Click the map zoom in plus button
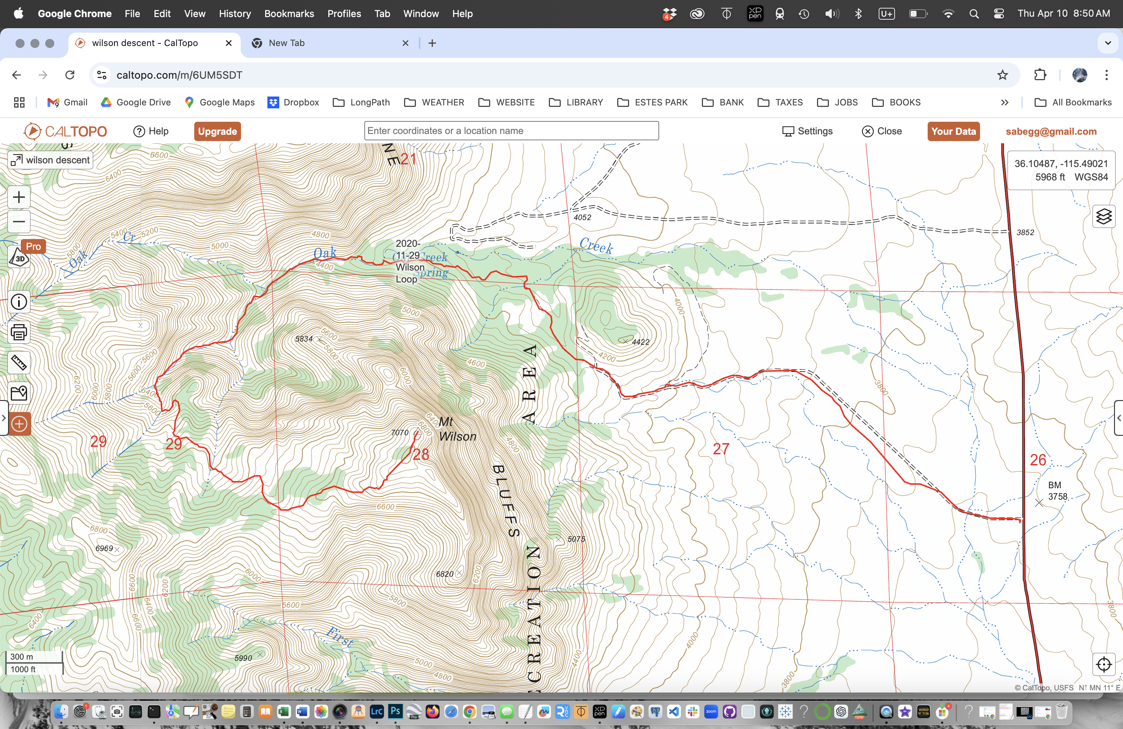Viewport: 1123px width, 729px height. coord(19,197)
